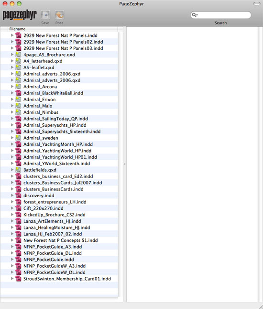Click the file icon for discovery.indd
Viewport: 263px width, 309px height.
click(18, 195)
